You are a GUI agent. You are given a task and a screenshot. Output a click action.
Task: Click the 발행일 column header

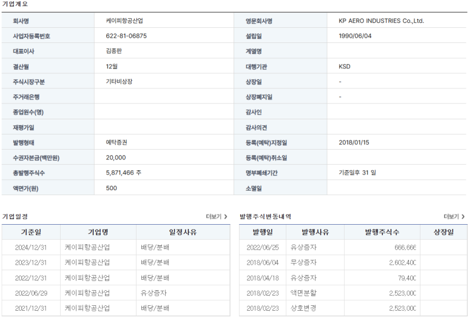pyautogui.click(x=263, y=232)
